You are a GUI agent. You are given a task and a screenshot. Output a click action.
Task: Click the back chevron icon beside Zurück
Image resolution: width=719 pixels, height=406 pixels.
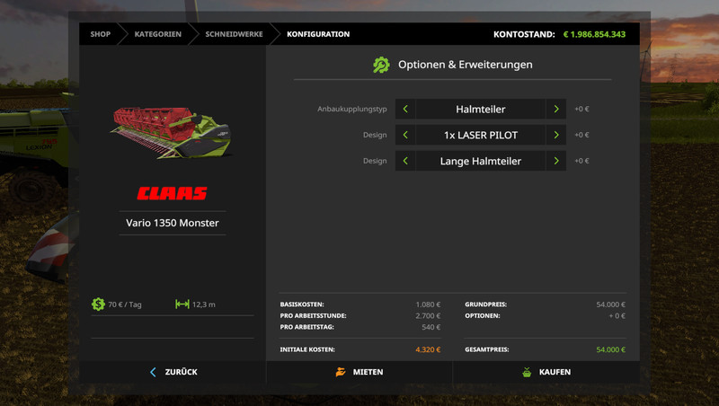[x=153, y=372]
